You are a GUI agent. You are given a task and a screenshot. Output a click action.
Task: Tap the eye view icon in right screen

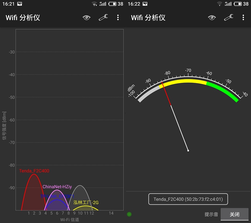(212, 17)
